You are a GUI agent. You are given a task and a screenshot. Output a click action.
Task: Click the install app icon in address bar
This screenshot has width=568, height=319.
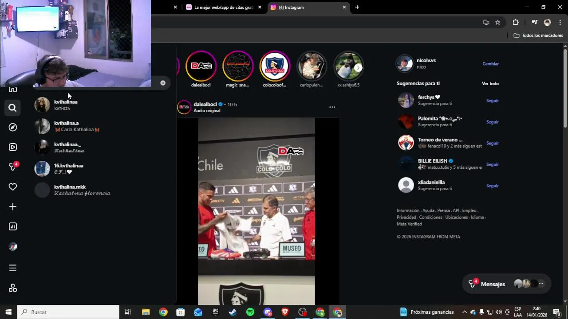(x=486, y=22)
